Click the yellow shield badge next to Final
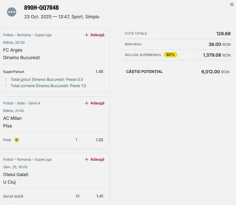 tap(17, 140)
